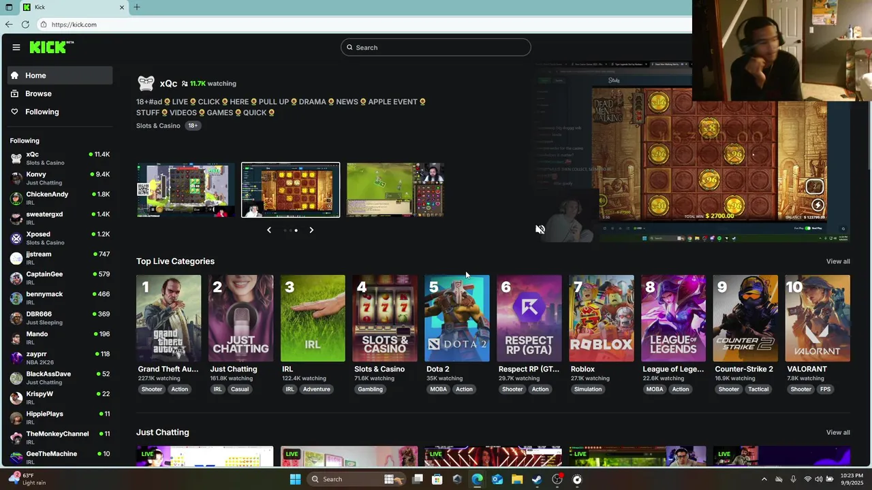Focus the Kick search field
The height and width of the screenshot is (490, 872).
[436, 48]
